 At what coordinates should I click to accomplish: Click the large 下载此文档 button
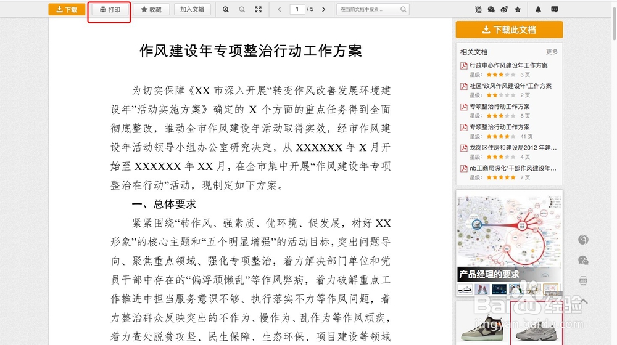click(x=509, y=30)
